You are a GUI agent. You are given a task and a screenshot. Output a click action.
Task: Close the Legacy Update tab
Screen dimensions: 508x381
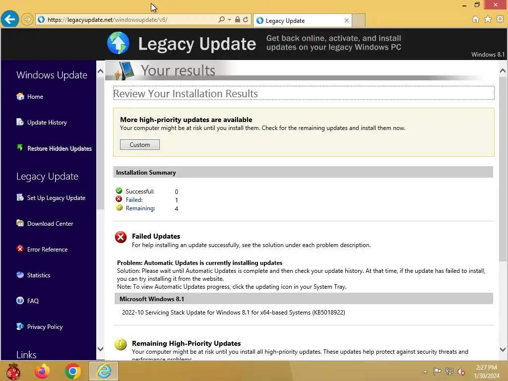point(346,20)
